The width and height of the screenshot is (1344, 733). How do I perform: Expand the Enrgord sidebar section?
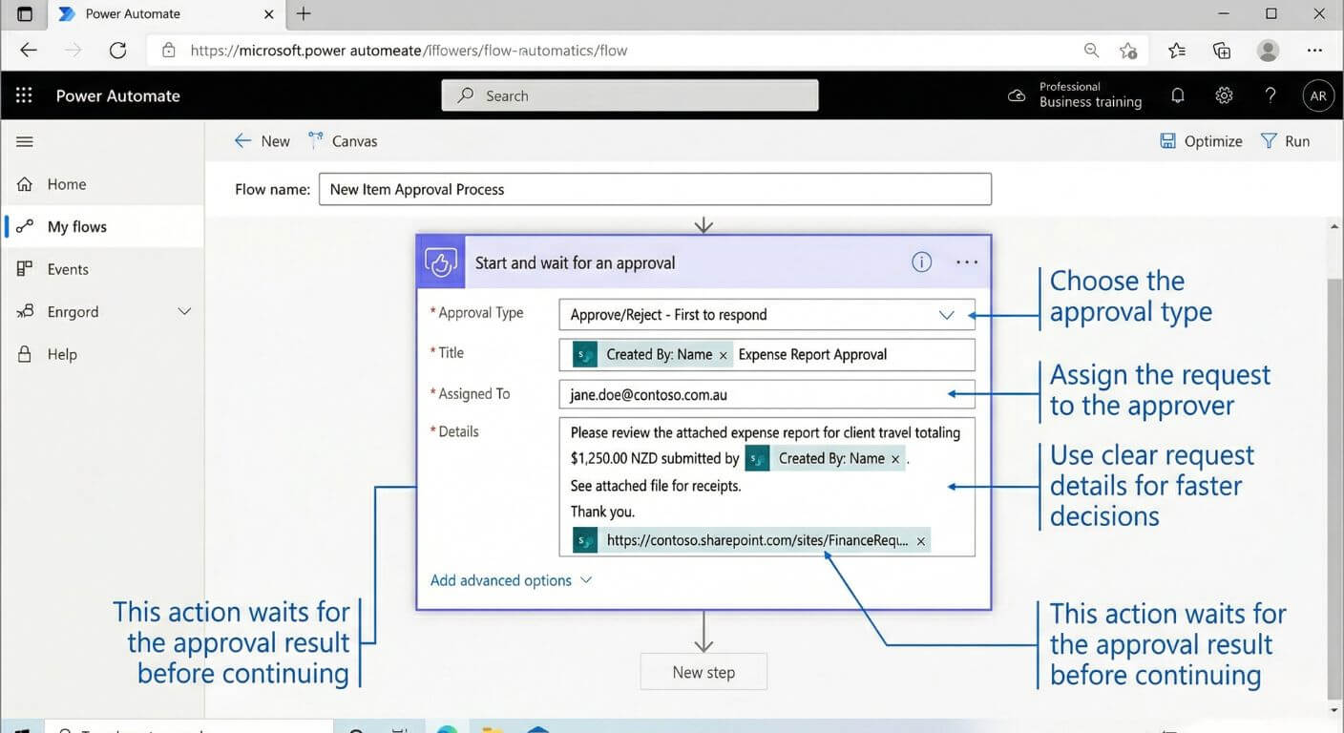[x=184, y=312]
